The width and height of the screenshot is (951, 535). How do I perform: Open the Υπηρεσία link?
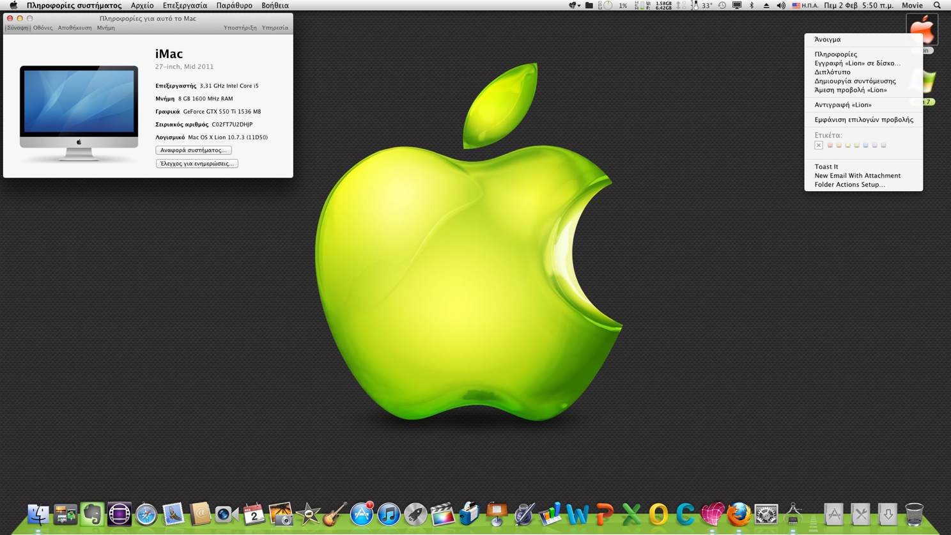[275, 27]
